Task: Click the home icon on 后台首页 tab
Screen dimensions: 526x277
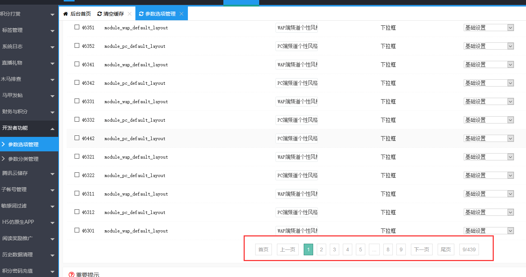Action: pos(66,14)
